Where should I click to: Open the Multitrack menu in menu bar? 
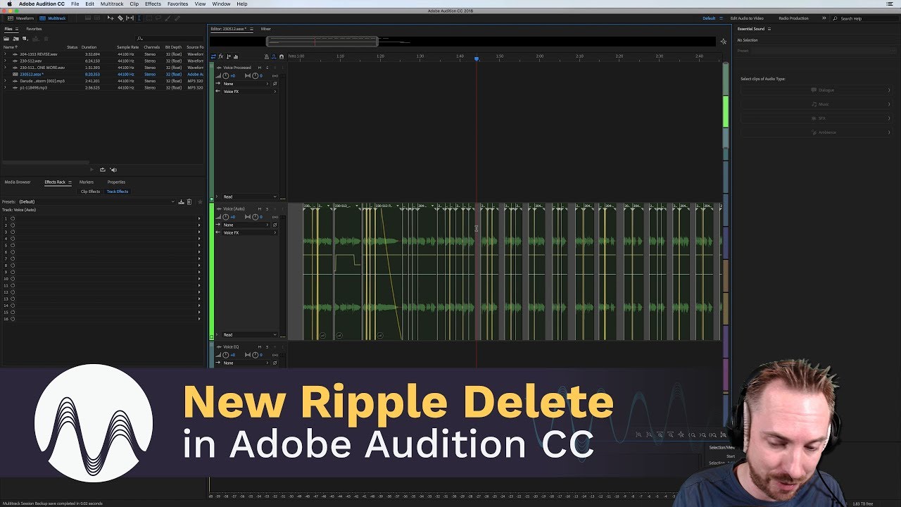pyautogui.click(x=112, y=4)
